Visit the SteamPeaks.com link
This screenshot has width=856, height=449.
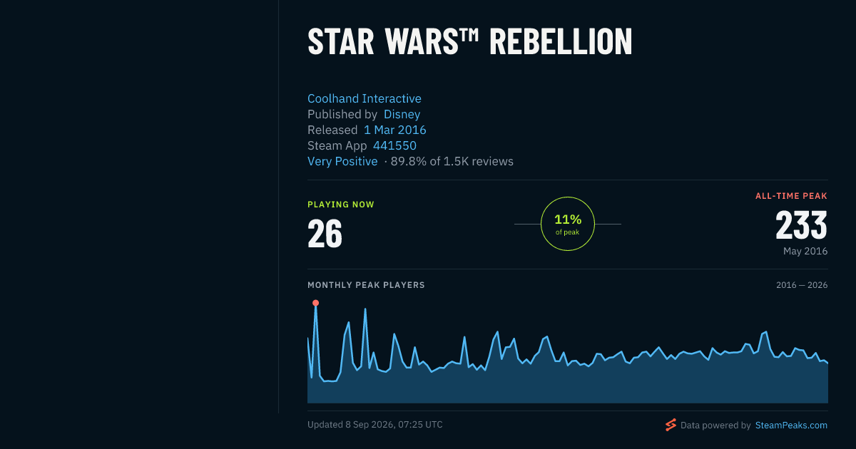point(791,425)
